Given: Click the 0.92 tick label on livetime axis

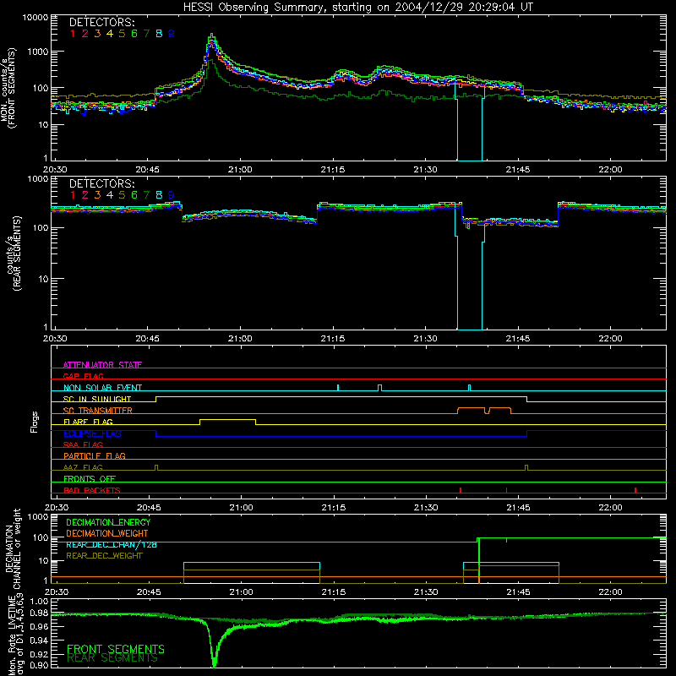Looking at the screenshot, I should coord(40,654).
